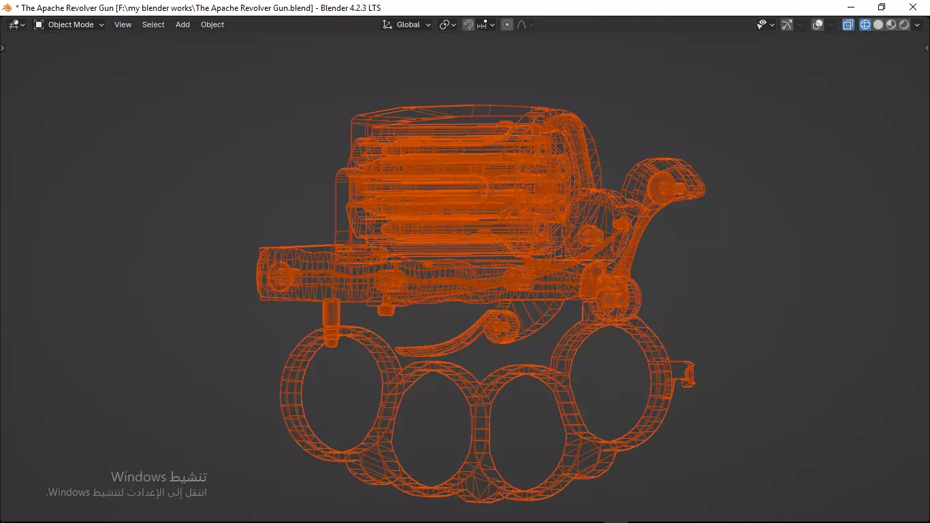Expand the left toolbar arrow
This screenshot has height=523, width=930.
click(x=3, y=48)
